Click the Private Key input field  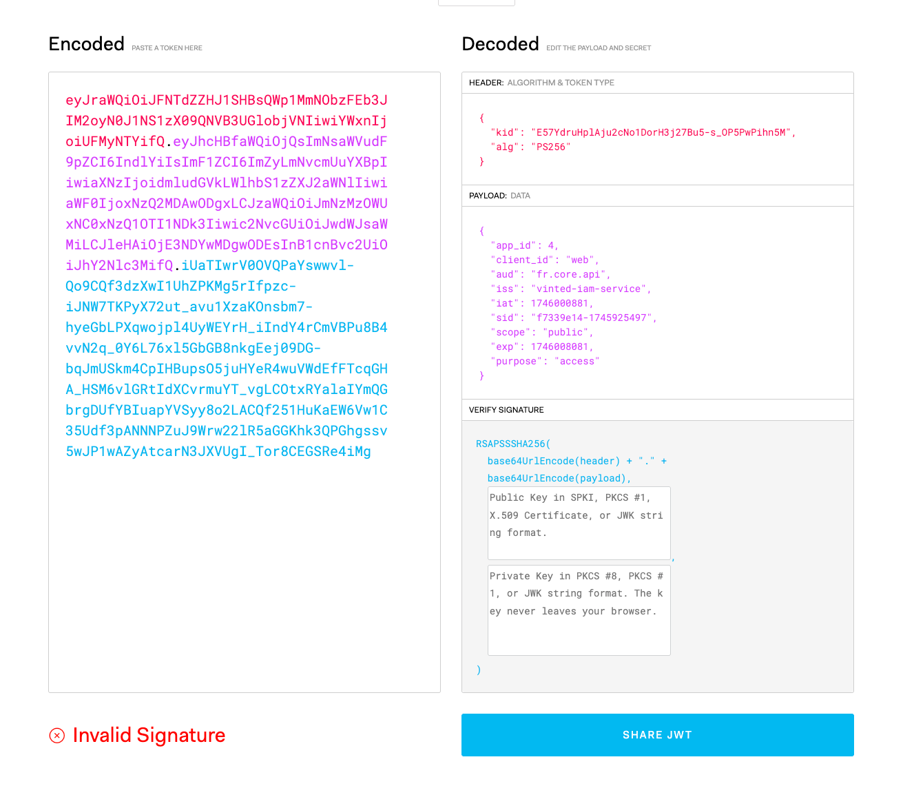click(579, 610)
